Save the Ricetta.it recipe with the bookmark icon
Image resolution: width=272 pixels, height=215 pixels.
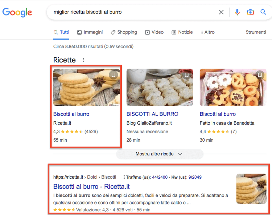[114, 75]
